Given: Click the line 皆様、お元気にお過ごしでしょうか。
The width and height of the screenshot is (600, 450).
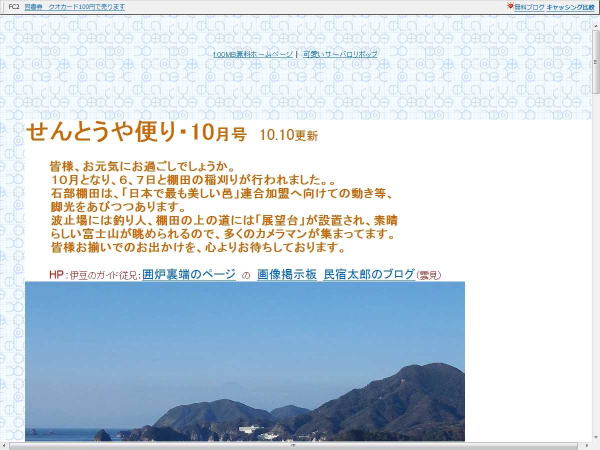Looking at the screenshot, I should tap(142, 165).
